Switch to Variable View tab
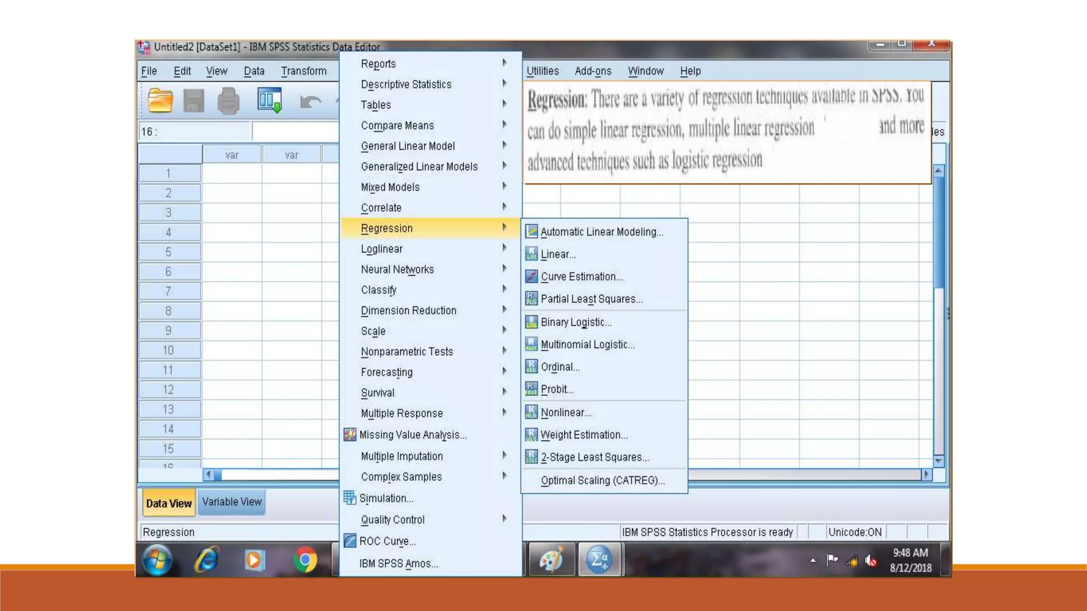This screenshot has width=1087, height=611. pos(231,502)
